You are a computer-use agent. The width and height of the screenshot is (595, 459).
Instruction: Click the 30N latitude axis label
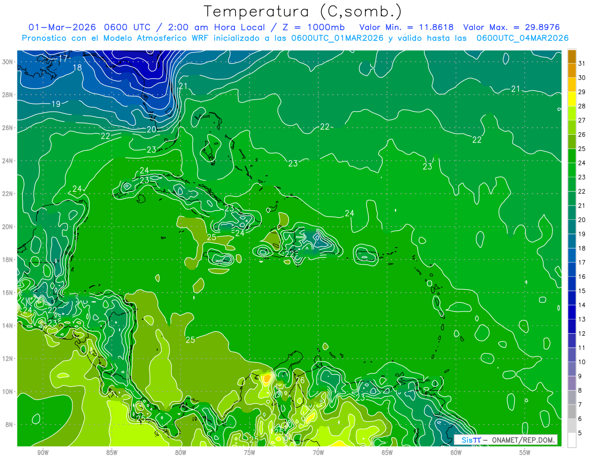8,62
